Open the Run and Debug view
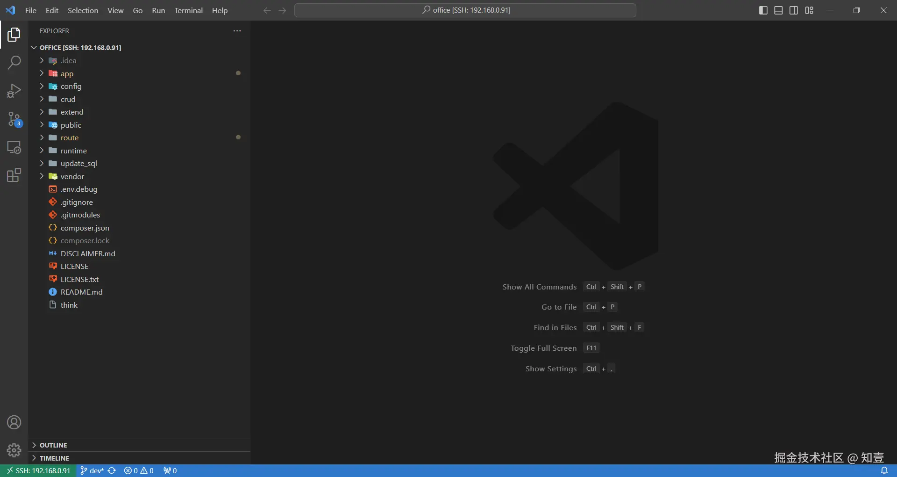897x477 pixels. [x=14, y=91]
